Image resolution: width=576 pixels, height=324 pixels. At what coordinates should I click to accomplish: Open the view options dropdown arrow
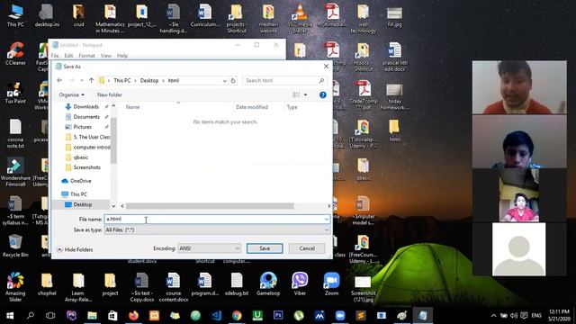coord(305,95)
